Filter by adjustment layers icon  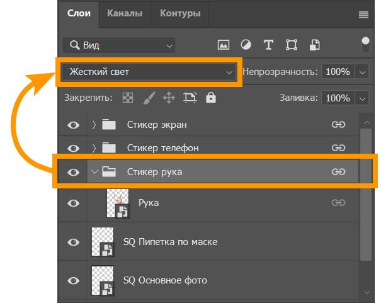click(246, 45)
